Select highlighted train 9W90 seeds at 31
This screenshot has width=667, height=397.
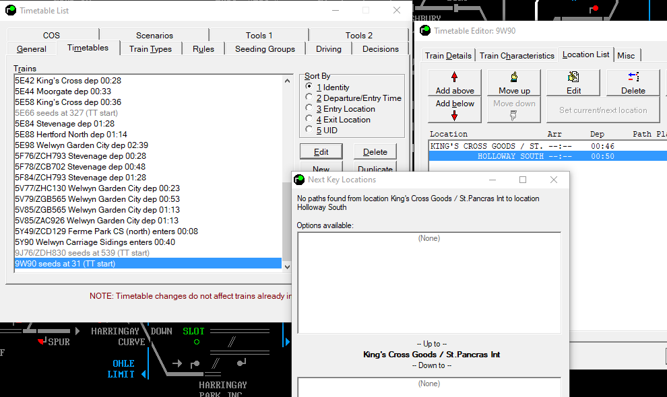coord(148,264)
